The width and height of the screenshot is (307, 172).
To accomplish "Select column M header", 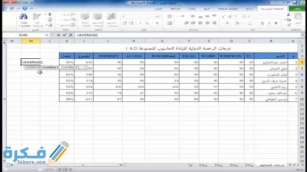I will point(31,41).
